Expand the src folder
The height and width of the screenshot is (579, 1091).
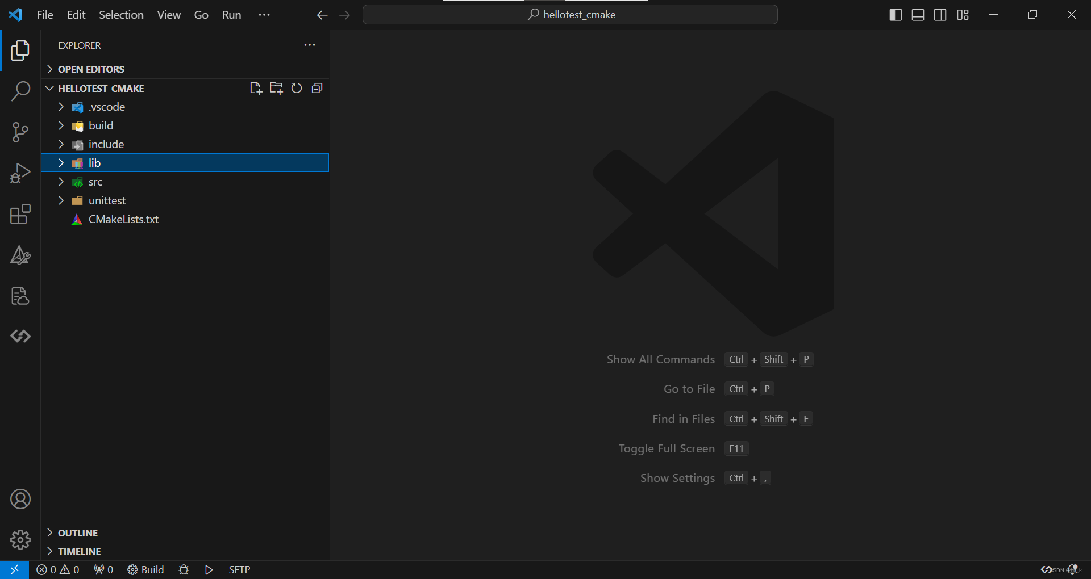185,182
